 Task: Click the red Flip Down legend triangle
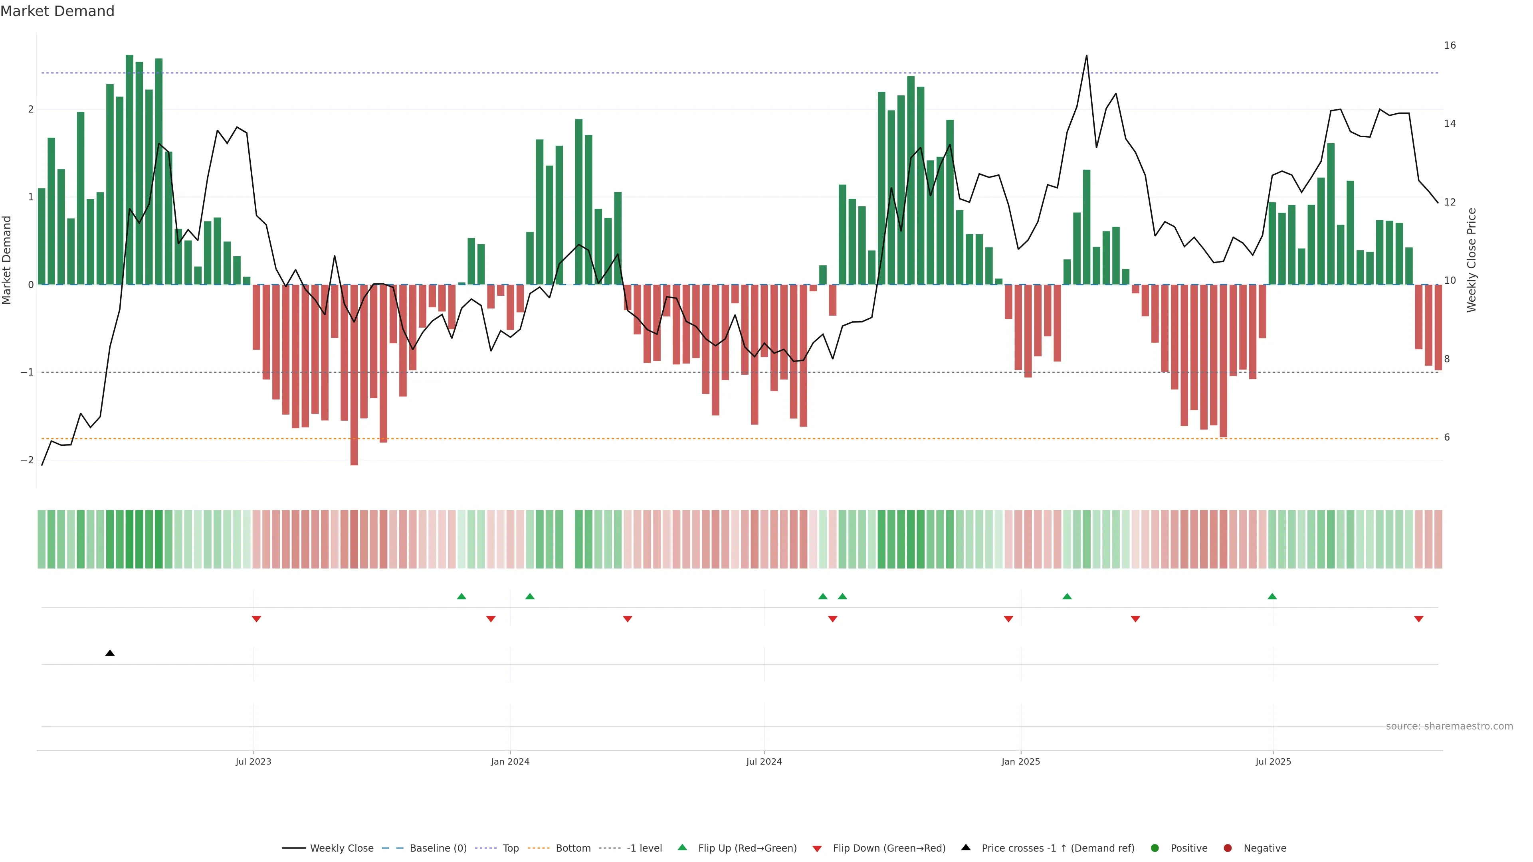tap(816, 849)
